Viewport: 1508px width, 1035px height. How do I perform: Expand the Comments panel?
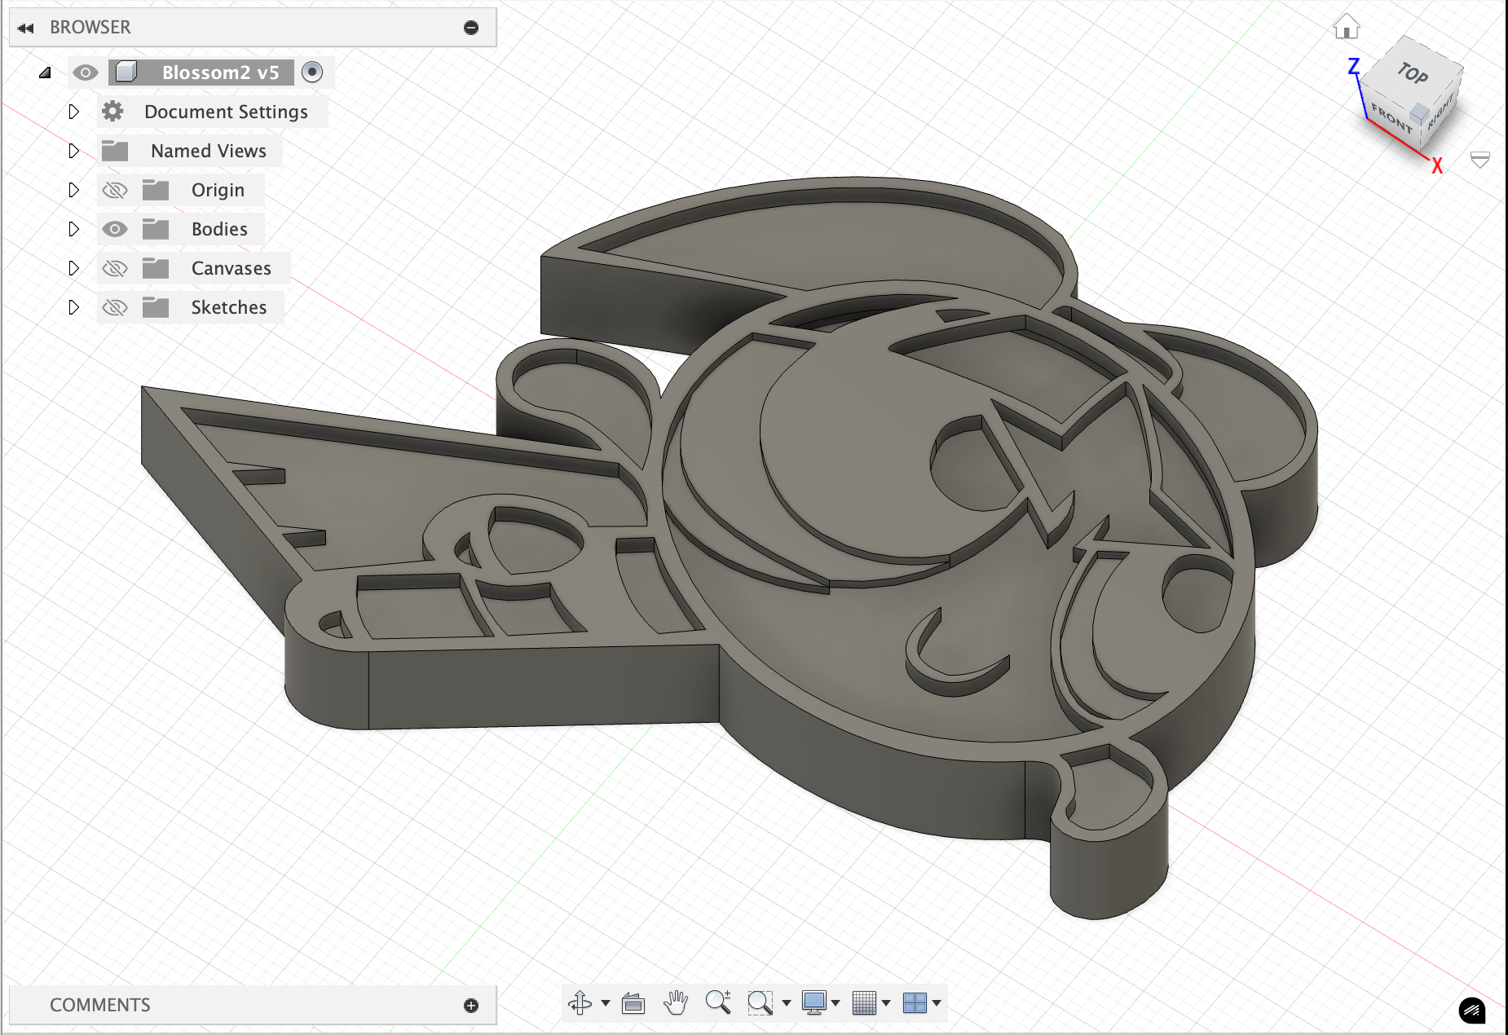471,1006
